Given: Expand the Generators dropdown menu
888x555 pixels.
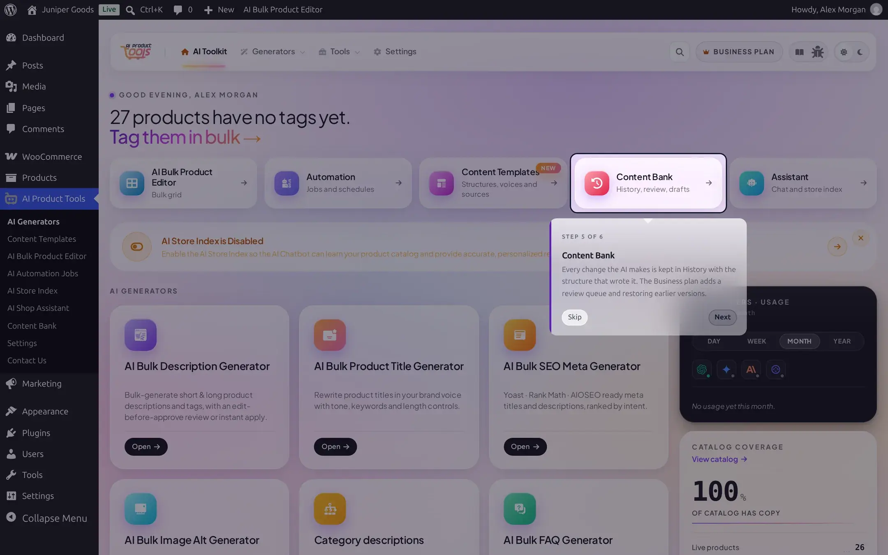Looking at the screenshot, I should click(x=273, y=52).
